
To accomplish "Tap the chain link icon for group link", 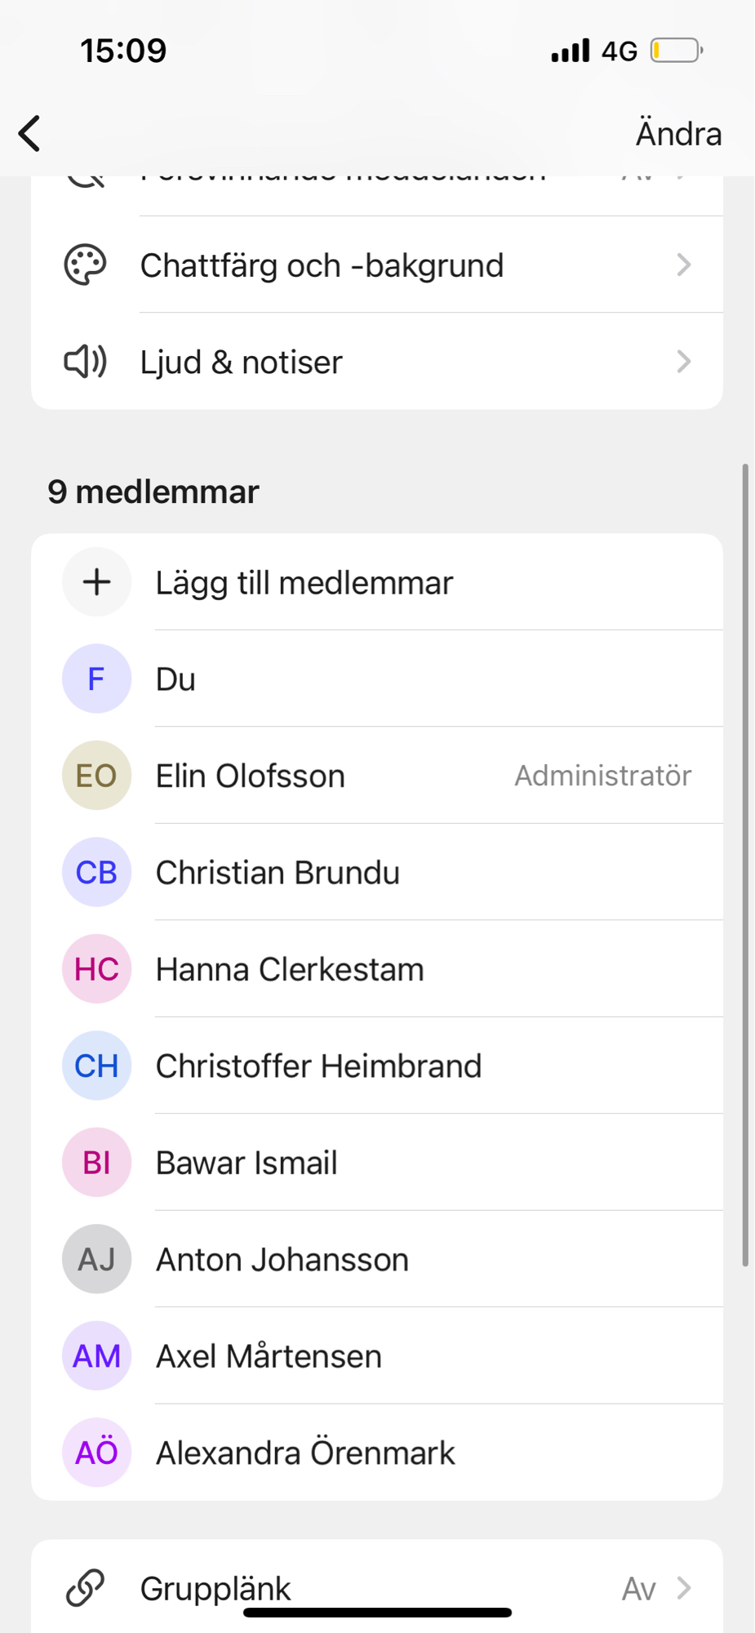I will coord(85,1588).
